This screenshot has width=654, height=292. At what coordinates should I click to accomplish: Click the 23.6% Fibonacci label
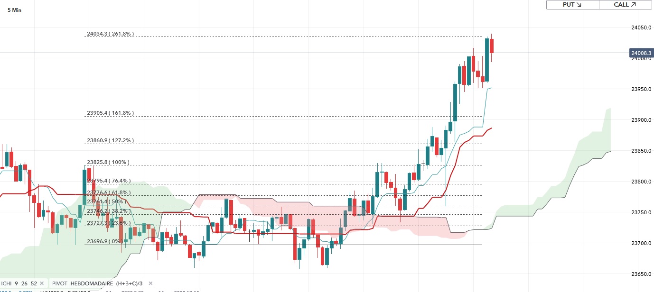[109, 223]
